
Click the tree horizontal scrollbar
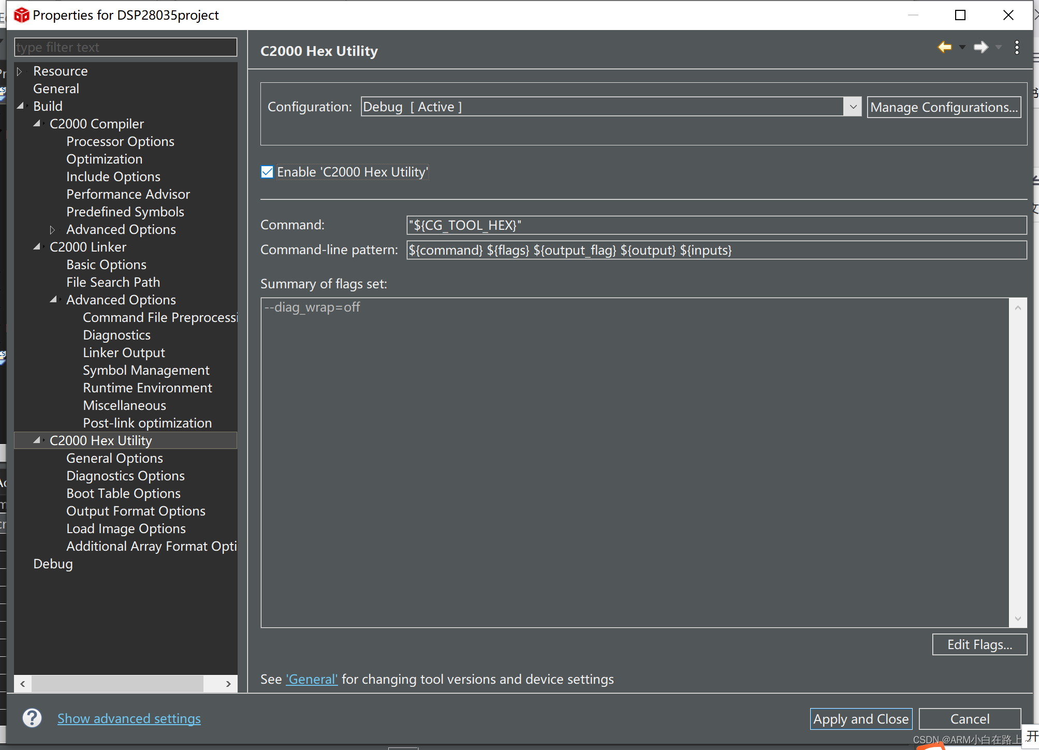(x=117, y=684)
